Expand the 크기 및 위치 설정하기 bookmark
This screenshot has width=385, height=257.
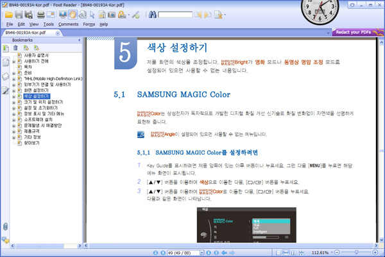[13, 103]
